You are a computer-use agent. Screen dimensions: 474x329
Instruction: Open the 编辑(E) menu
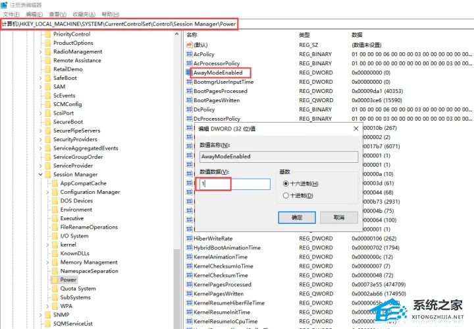click(34, 15)
